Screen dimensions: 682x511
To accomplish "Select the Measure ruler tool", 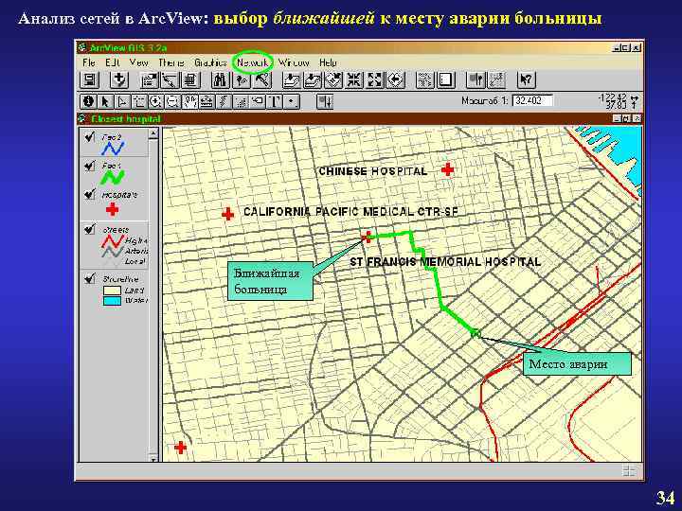I will 206,101.
